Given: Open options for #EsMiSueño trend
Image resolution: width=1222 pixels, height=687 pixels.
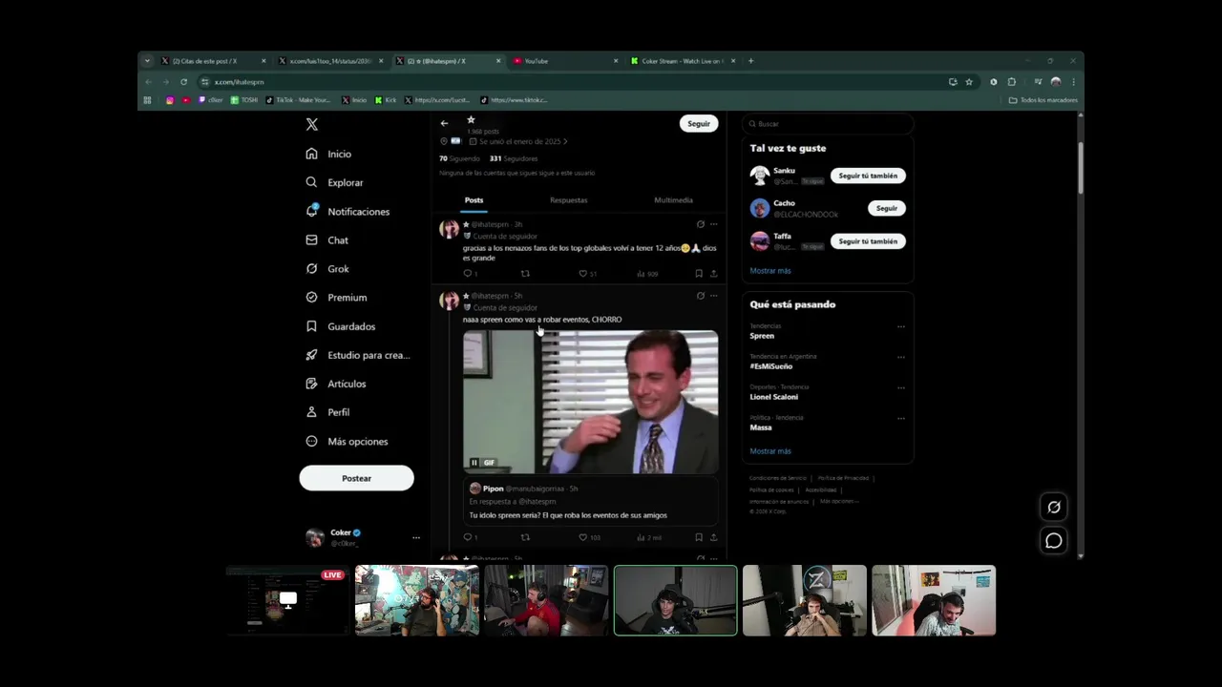Looking at the screenshot, I should coord(900,357).
